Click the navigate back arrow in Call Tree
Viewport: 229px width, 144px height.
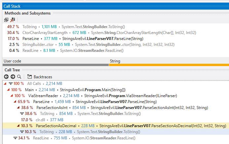[6, 77]
